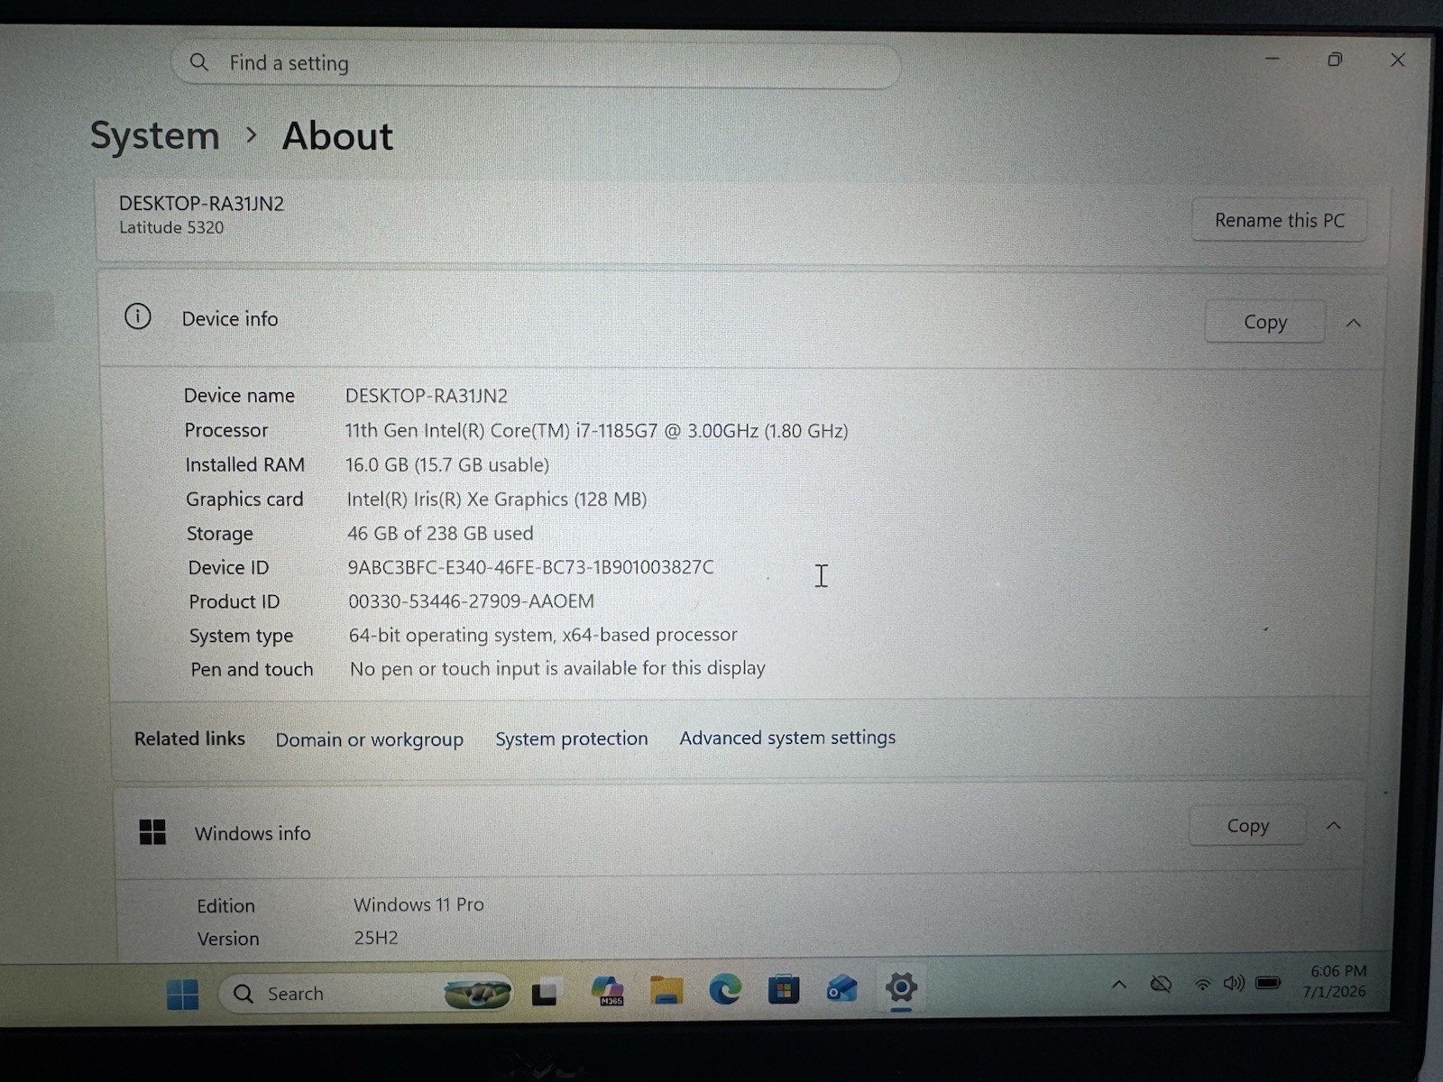The image size is (1443, 1082).
Task: Click the Settings gear taskbar icon
Action: click(x=901, y=987)
